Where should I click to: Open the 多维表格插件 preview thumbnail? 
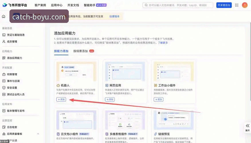point(125,120)
